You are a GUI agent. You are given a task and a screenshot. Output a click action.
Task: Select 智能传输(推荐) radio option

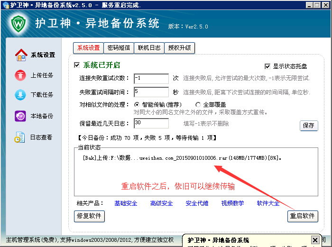pyautogui.click(x=137, y=104)
